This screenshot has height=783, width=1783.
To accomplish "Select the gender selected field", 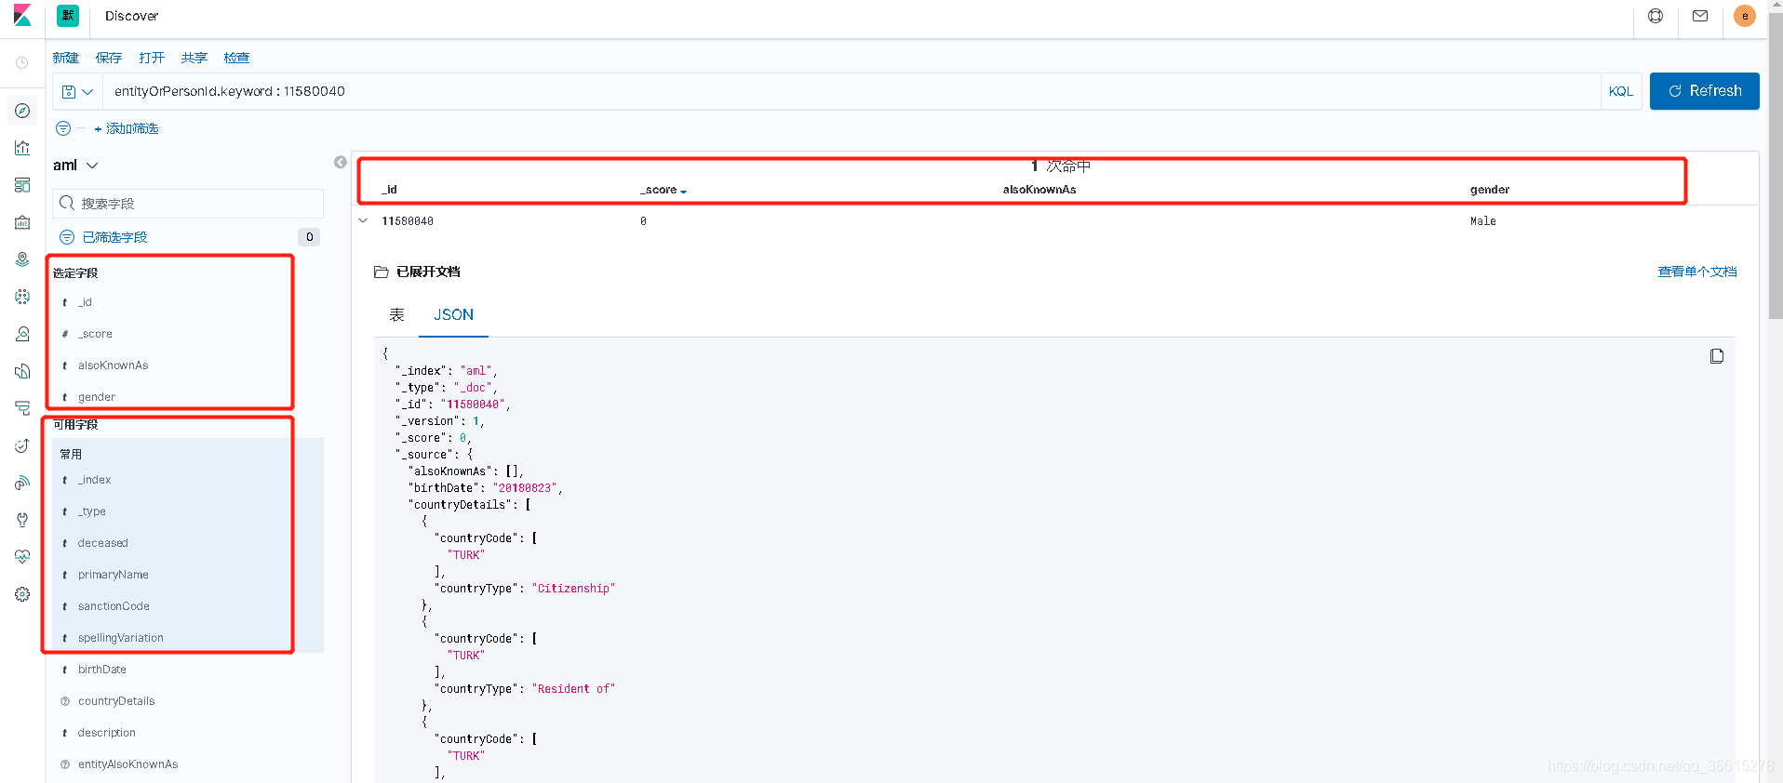I will tap(97, 397).
